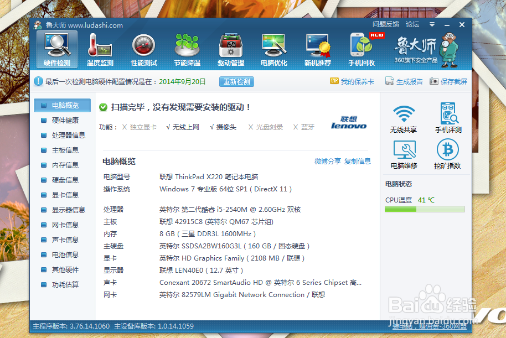Open the 驱动管理 driver management
Screen dimensions: 506x338
pos(231,49)
